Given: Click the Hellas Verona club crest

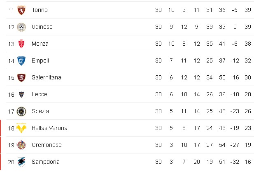Looking at the screenshot, I should pos(21,128).
